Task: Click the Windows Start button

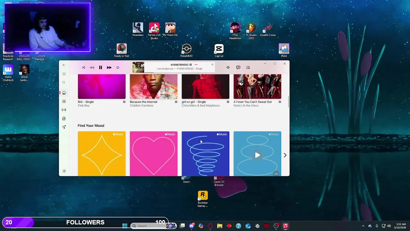Action: coord(125,226)
